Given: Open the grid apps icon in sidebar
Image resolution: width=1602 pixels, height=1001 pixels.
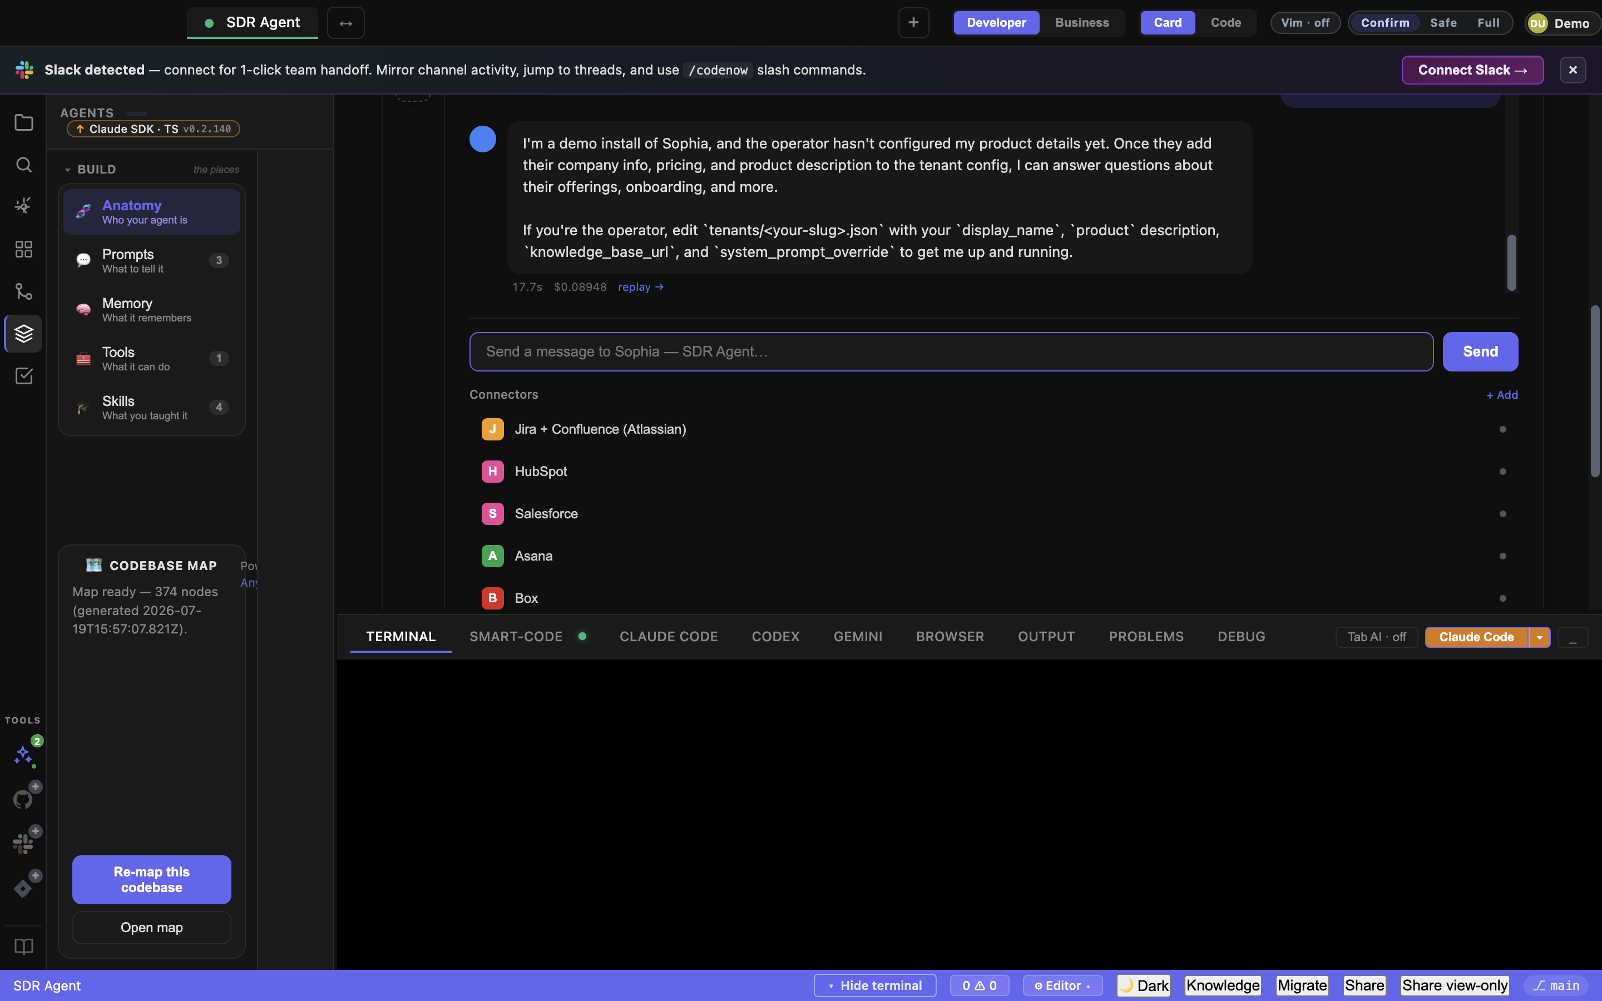Looking at the screenshot, I should 24,249.
